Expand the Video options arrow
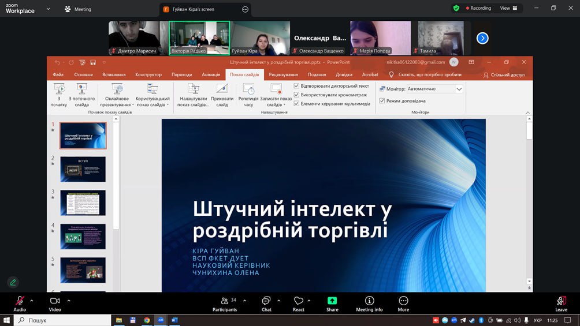The height and width of the screenshot is (326, 580). click(x=69, y=301)
